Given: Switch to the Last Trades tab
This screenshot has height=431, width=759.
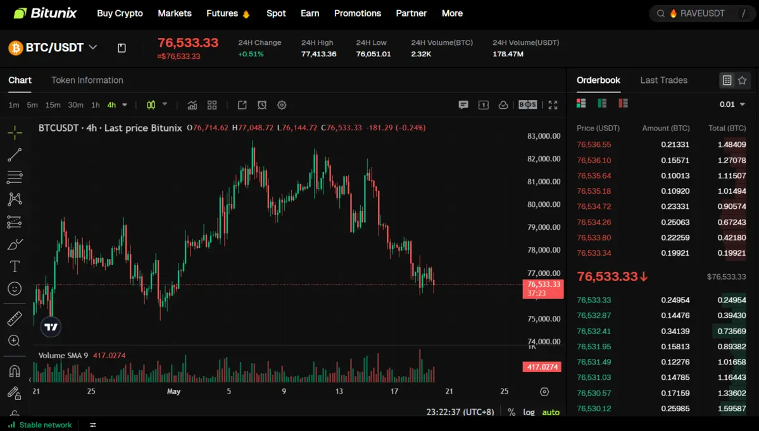Looking at the screenshot, I should pyautogui.click(x=663, y=80).
